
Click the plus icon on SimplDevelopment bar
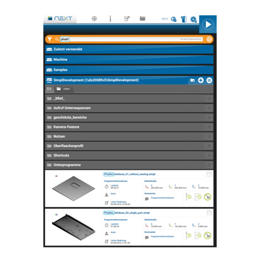pyautogui.click(x=201, y=80)
